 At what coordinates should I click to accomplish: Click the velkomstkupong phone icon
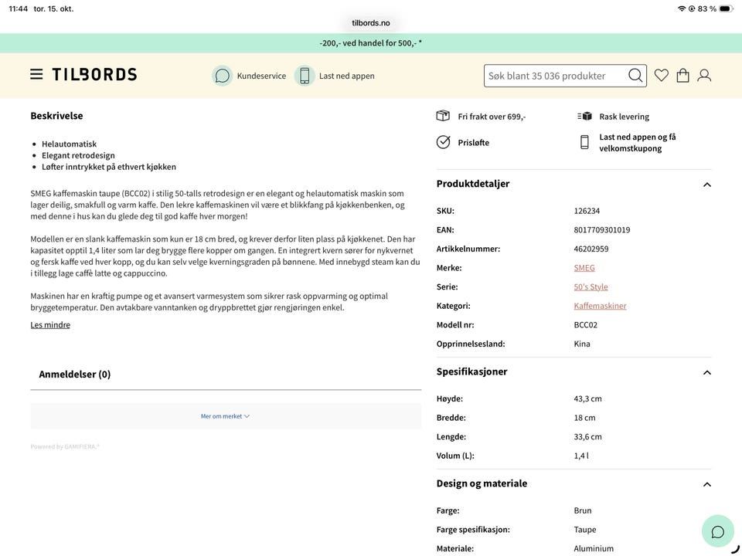pyautogui.click(x=584, y=142)
